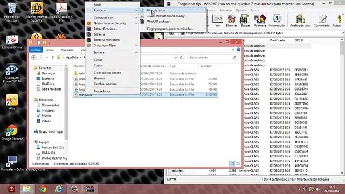
Task: Open the Compartir ribbon tab
Action: 67,50
